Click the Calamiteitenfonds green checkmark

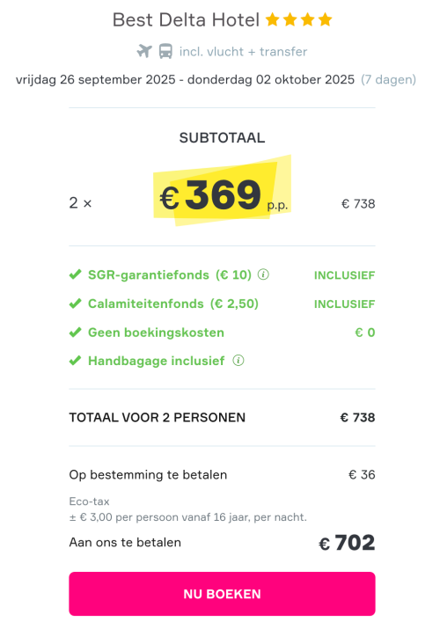tap(75, 304)
